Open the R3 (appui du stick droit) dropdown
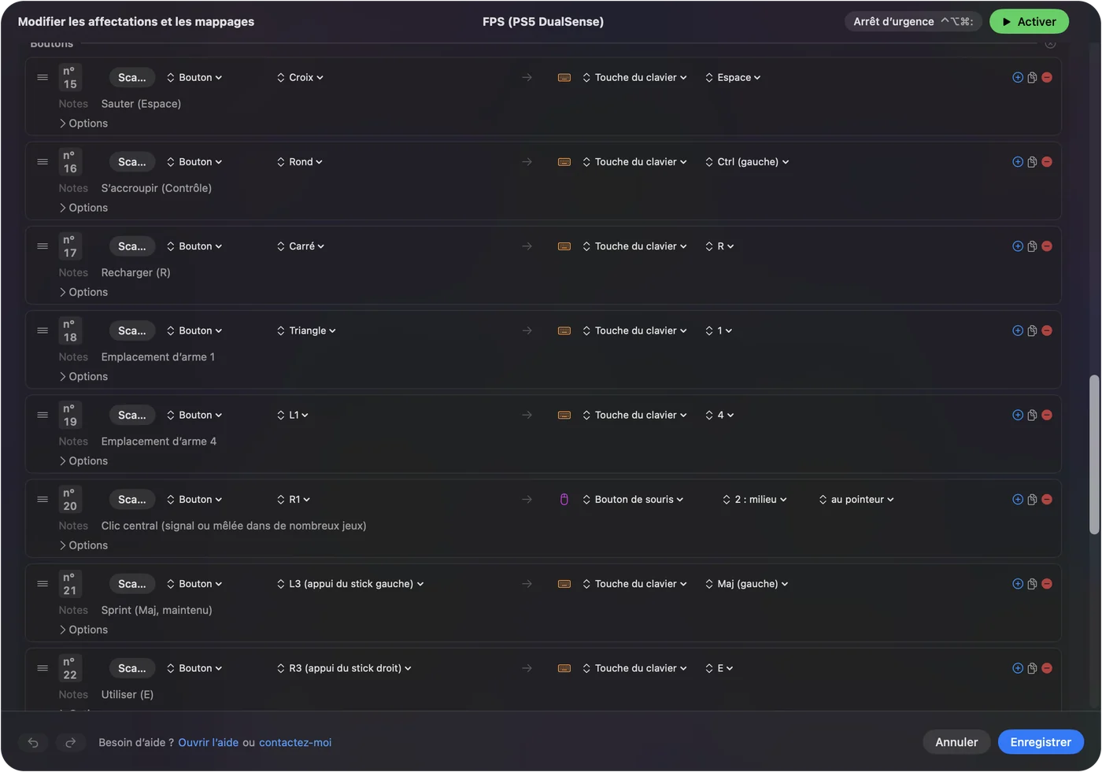Image resolution: width=1102 pixels, height=772 pixels. pyautogui.click(x=344, y=668)
